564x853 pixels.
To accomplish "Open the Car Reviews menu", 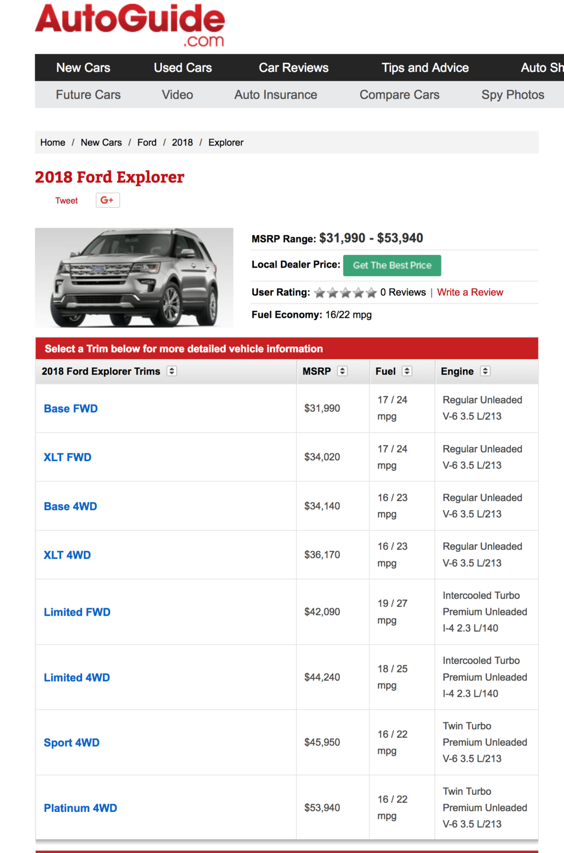I will click(x=293, y=68).
